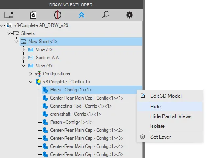Choose Edit 3D Model from context menu
The image size is (206, 158).
170,96
